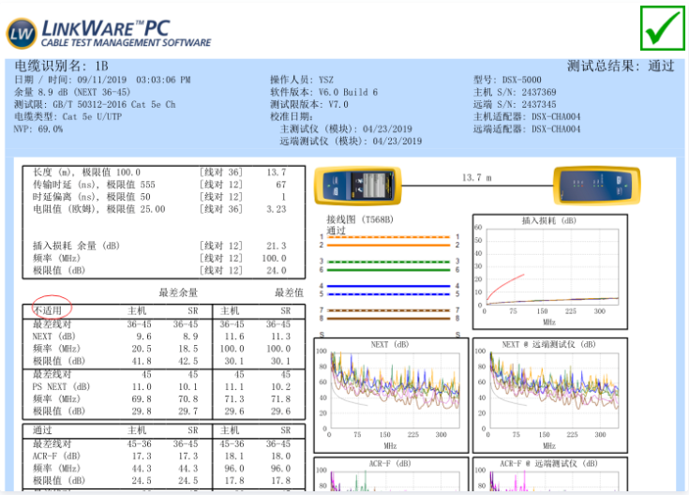Click the 测试总结果: 通过 text
The width and height of the screenshot is (689, 495).
(620, 67)
